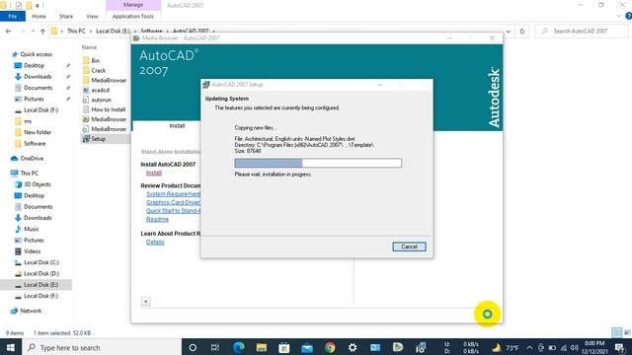Open Music under This PC

coord(31,229)
